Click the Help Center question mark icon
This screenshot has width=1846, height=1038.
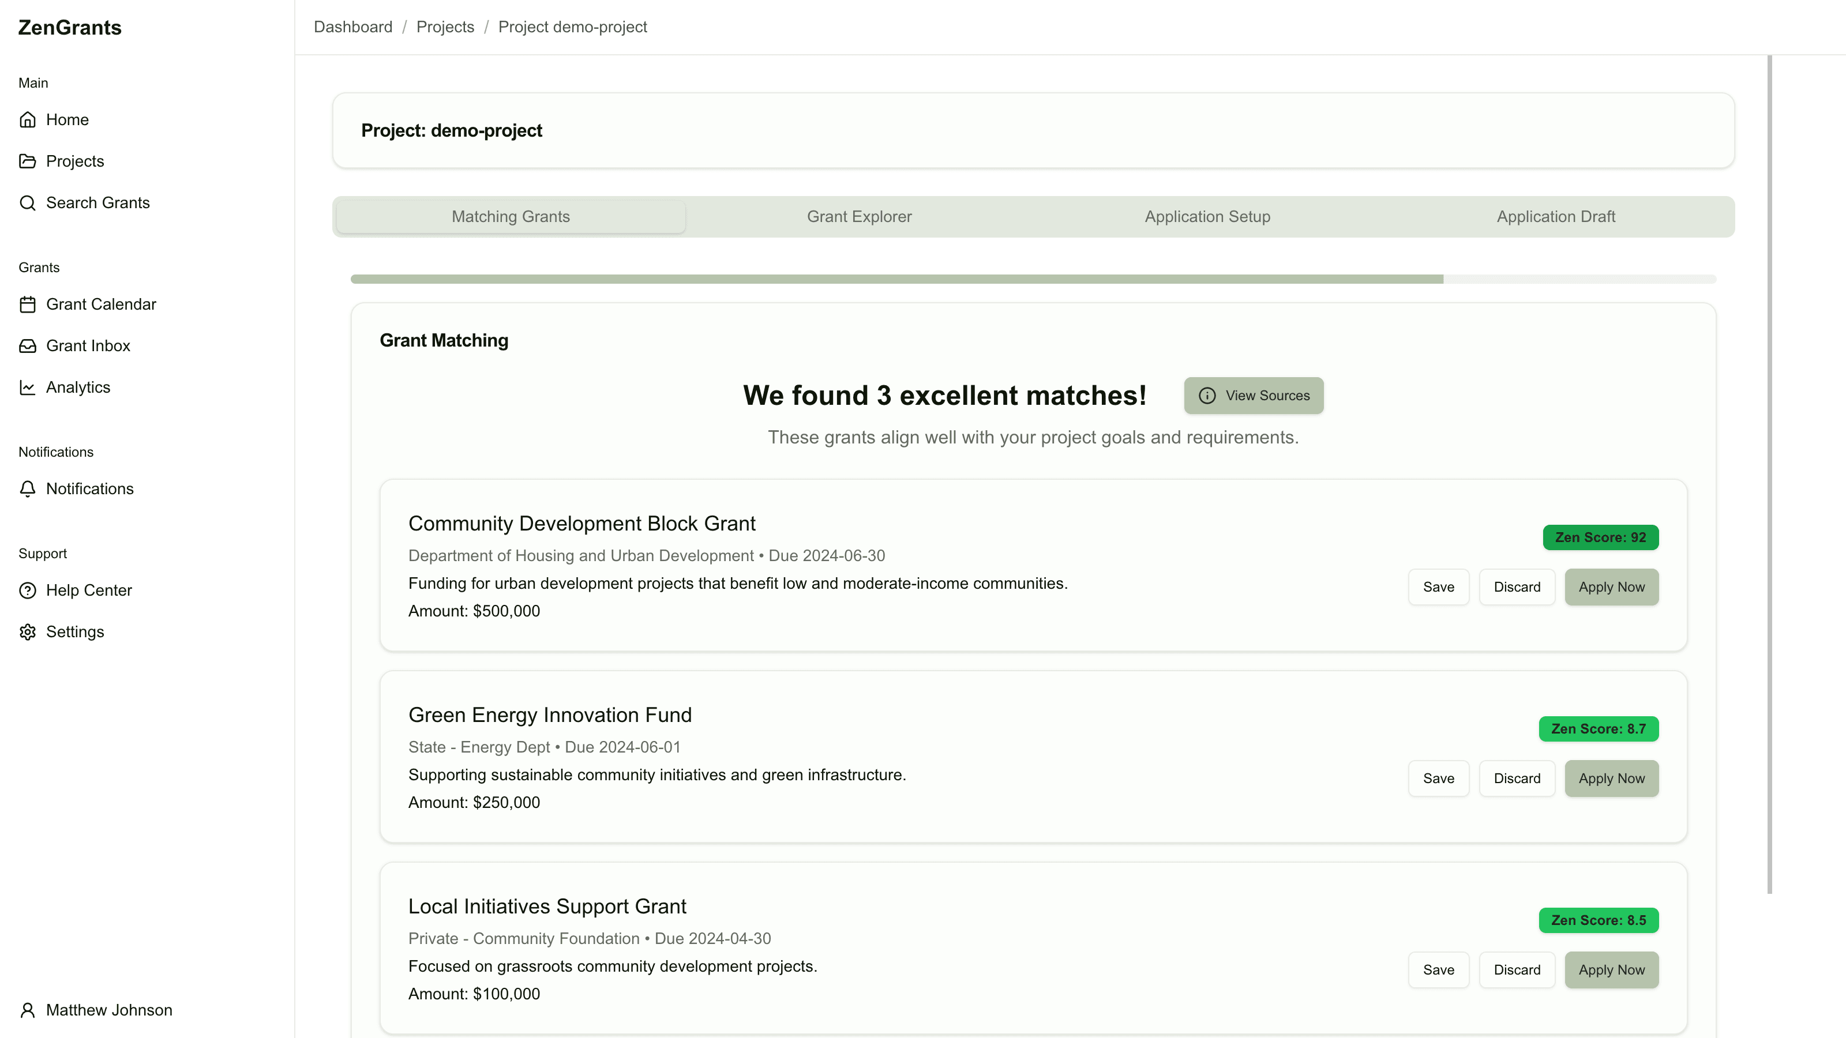[x=28, y=591]
